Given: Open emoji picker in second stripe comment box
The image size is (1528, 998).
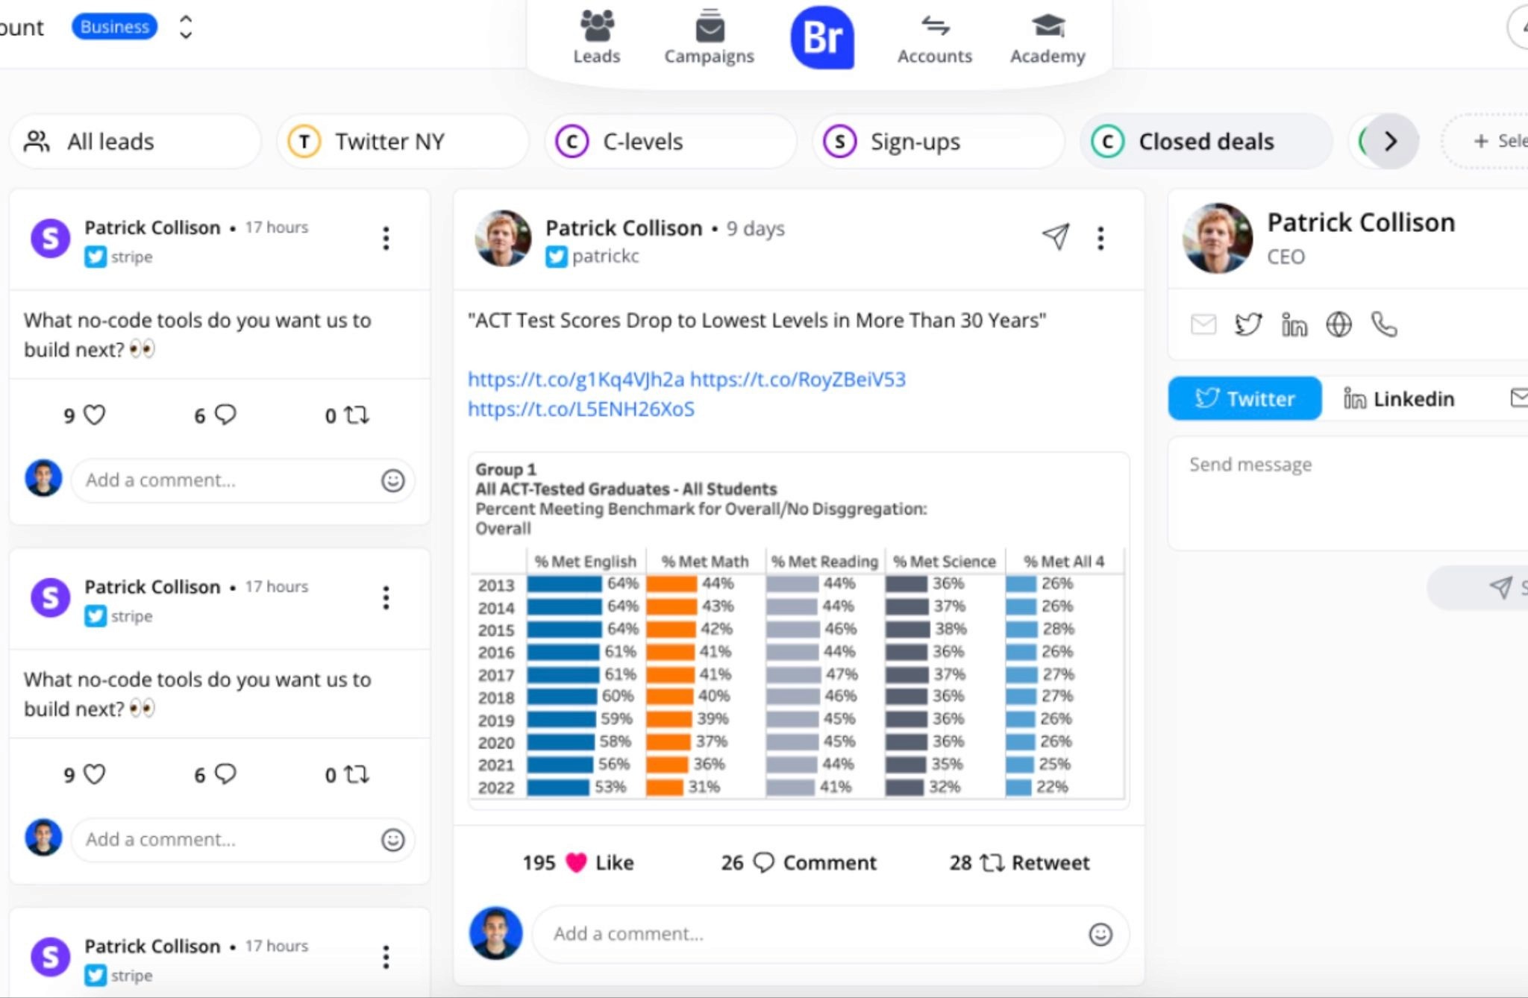Looking at the screenshot, I should [x=393, y=840].
